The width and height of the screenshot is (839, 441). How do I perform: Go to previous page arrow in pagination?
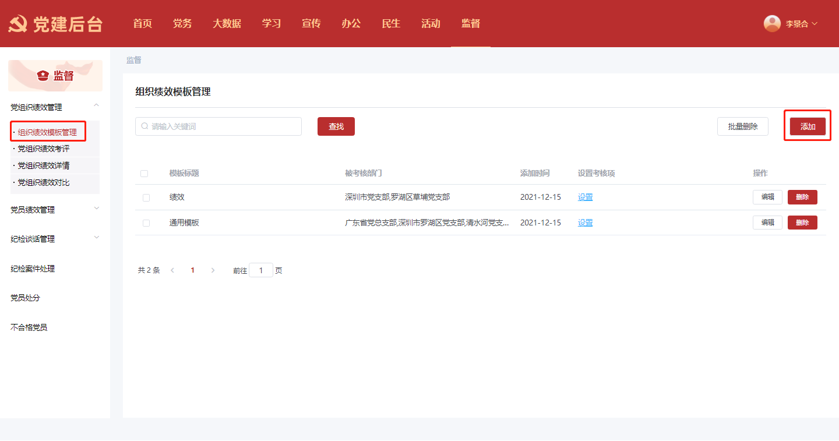pyautogui.click(x=172, y=270)
